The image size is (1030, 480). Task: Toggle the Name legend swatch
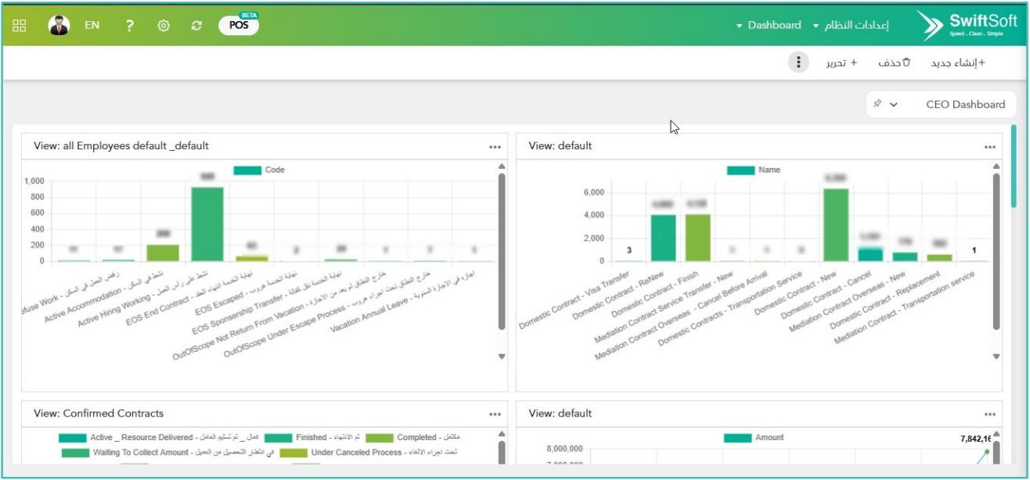[740, 170]
